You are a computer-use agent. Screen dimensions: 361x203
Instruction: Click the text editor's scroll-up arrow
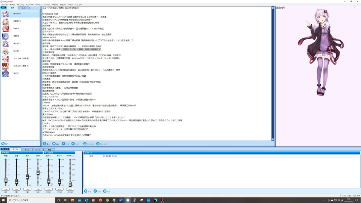(x=273, y=8)
